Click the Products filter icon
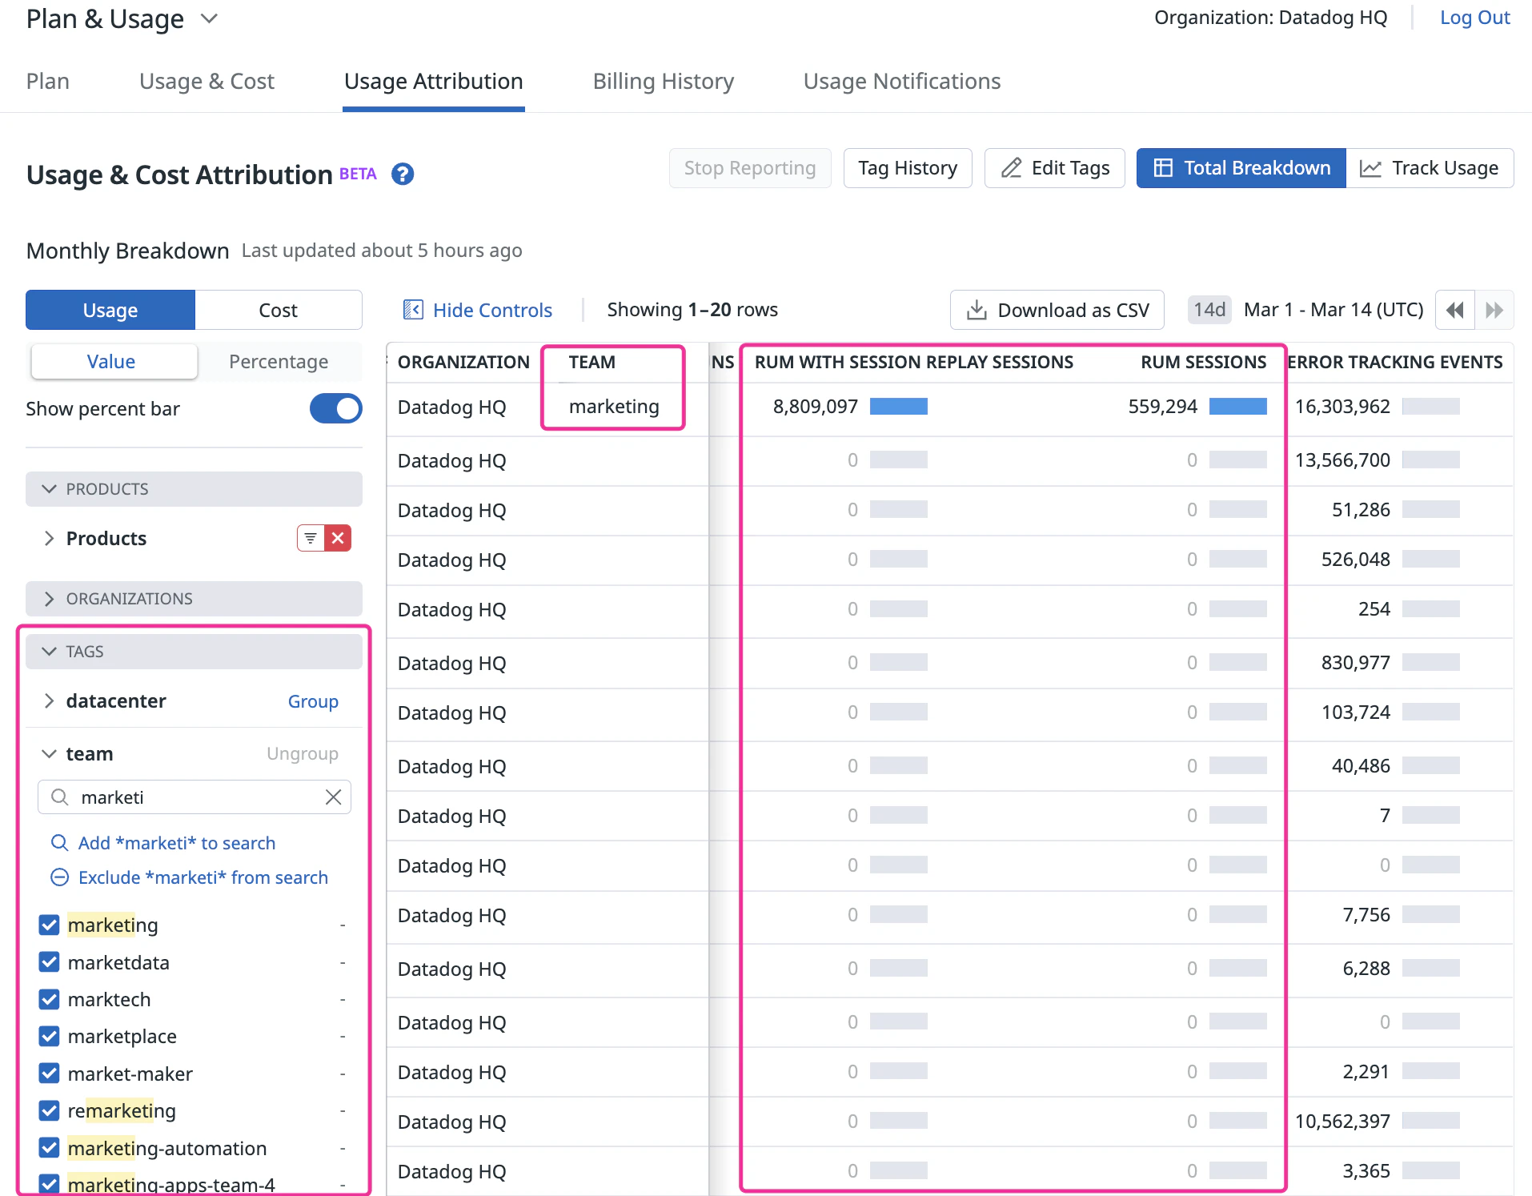 (311, 538)
